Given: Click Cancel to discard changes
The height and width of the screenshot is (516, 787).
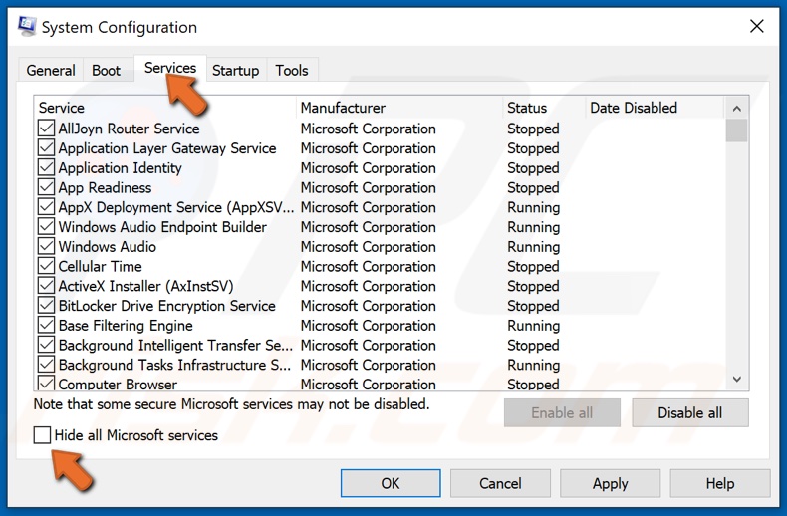Looking at the screenshot, I should pyautogui.click(x=500, y=483).
